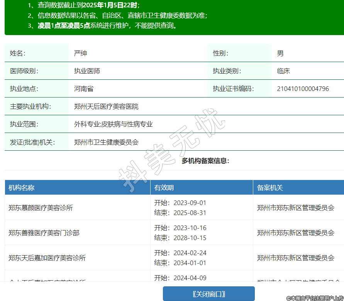This screenshot has width=344, height=301.
Task: Select the 郑东善雅医疗美容门诊部 entry
Action: [44, 233]
